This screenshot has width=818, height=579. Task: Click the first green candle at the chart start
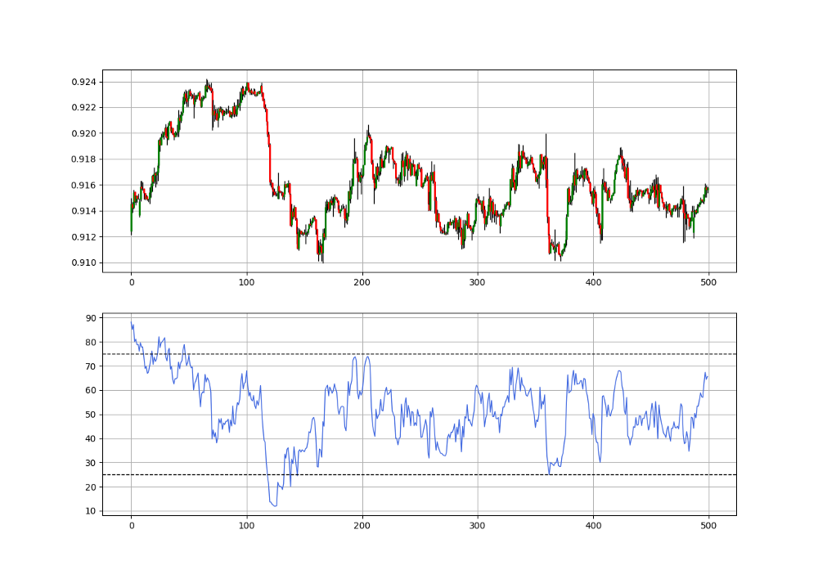(131, 221)
